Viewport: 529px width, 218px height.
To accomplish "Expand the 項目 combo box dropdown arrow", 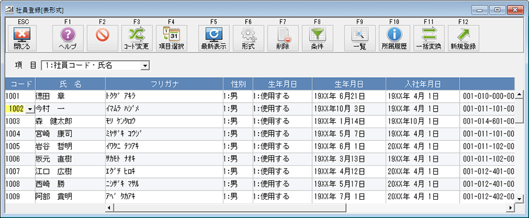I will coord(145,66).
